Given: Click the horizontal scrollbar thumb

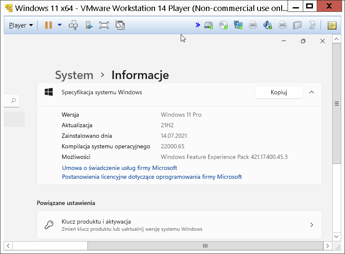Looking at the screenshot, I should (x=205, y=246).
